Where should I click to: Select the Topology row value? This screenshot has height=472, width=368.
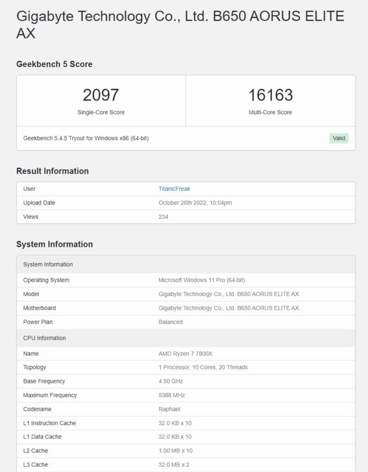(x=203, y=367)
